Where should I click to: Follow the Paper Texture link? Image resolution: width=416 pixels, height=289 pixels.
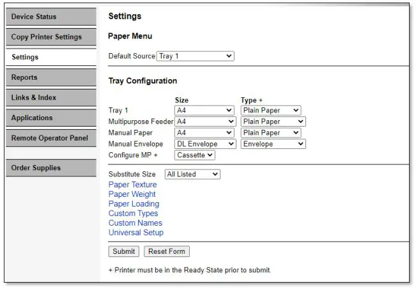[x=133, y=185]
